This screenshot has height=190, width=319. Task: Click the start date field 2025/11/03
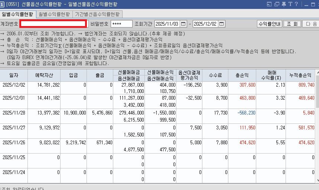point(167,24)
